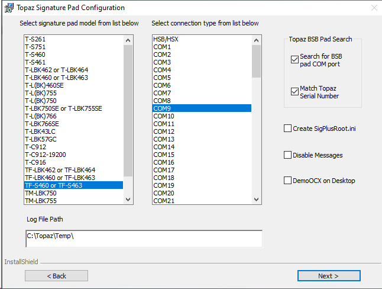382x289 pixels.
Task: Enable Create SigPlusRoot.ini option
Action: 287,129
